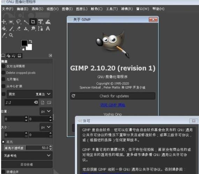
Task: Select the Rectangle Select tool
Action: (x=11, y=22)
